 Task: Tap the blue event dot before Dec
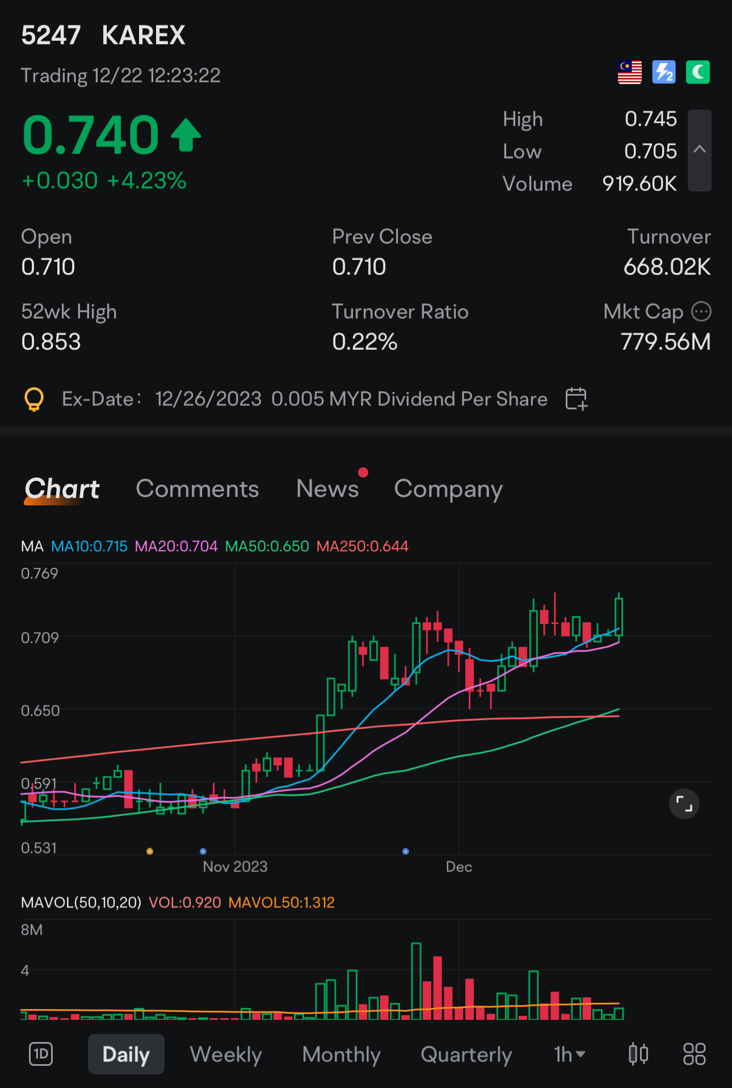pos(406,851)
